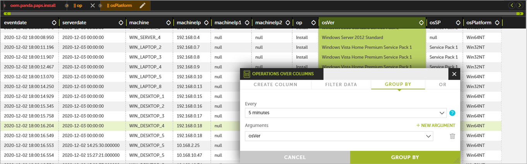Add a new argument to the grouping

436,126
